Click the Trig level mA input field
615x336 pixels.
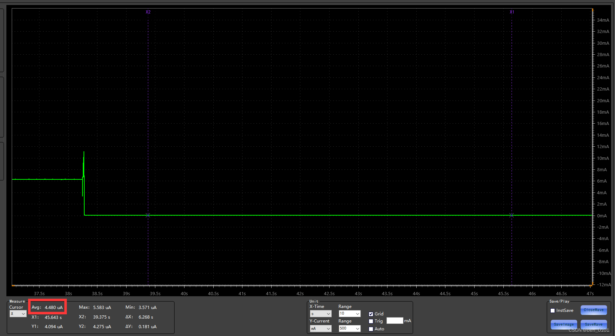point(395,321)
